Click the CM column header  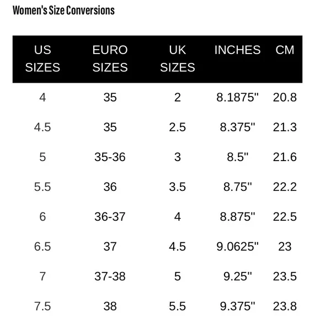pyautogui.click(x=285, y=50)
